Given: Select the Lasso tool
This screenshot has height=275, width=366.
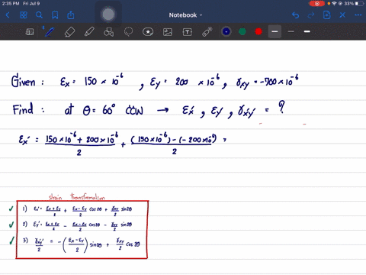Looking at the screenshot, I should pyautogui.click(x=128, y=32).
